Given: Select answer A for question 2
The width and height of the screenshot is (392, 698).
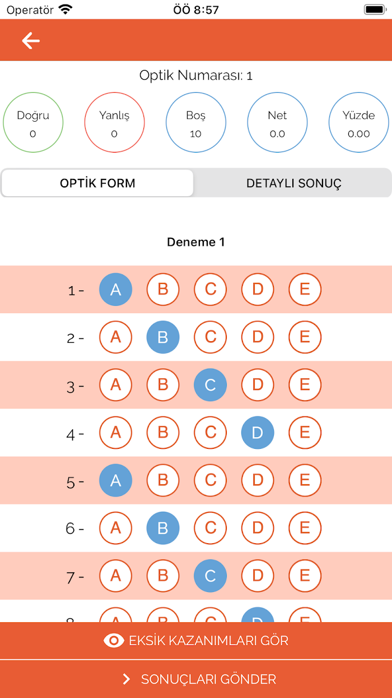Looking at the screenshot, I should click(115, 337).
